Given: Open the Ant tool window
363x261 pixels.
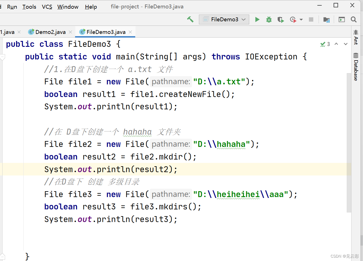Looking at the screenshot, I should (356, 37).
